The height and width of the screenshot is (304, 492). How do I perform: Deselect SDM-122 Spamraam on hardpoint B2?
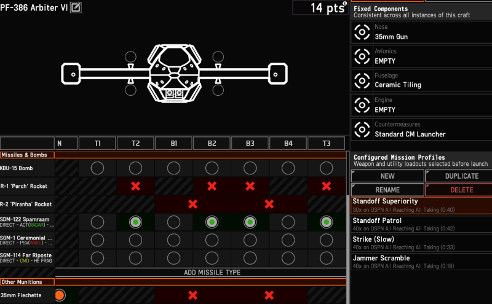pyautogui.click(x=212, y=222)
